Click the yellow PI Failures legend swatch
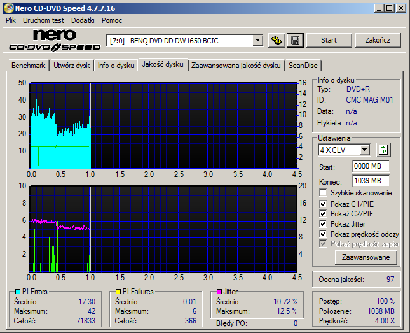Viewport: 410px width, 333px height. [x=118, y=292]
